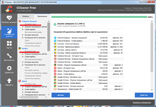Select the Opera group heading
Image resolution: width=156 pixels, height=107 pixels.
tap(24, 81)
